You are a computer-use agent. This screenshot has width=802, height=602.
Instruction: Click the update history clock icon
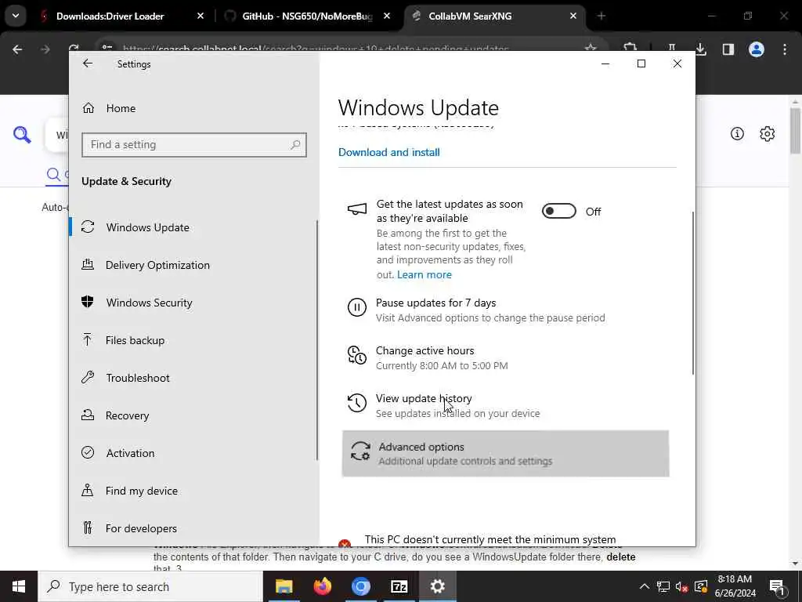357,403
